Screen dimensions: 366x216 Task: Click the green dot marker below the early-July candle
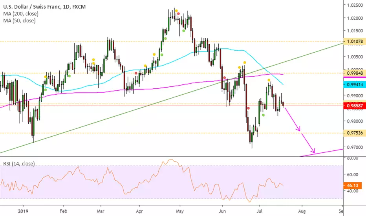click(x=263, y=115)
